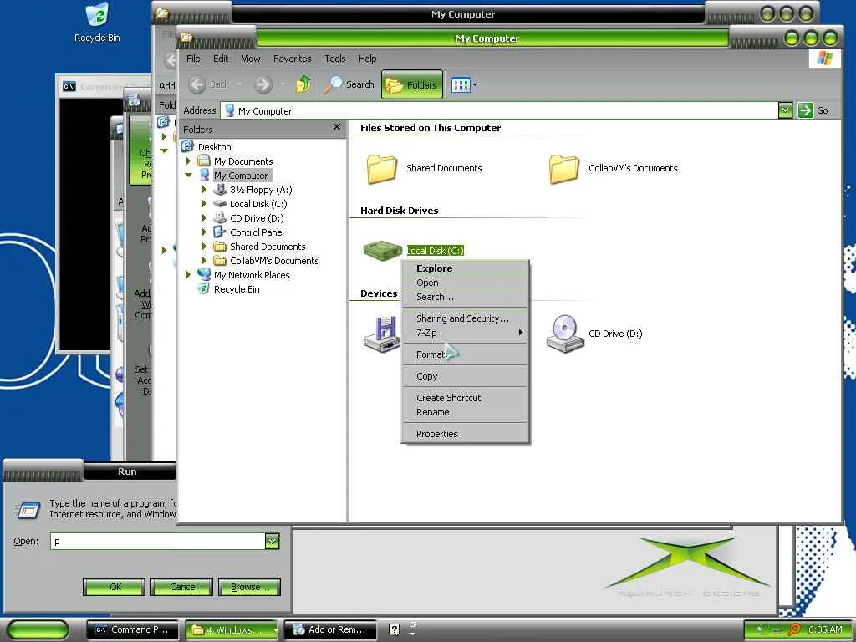Go up one folder level icon
Image resolution: width=856 pixels, height=642 pixels.
[303, 84]
